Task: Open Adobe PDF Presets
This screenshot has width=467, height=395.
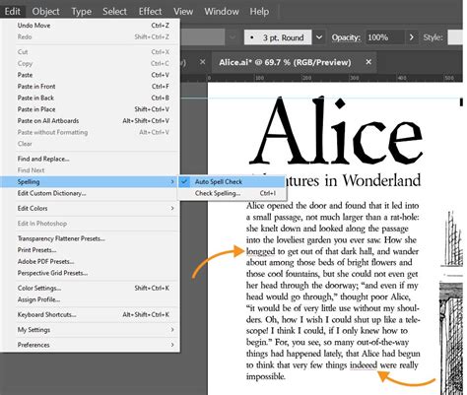Action: click(x=90, y=261)
